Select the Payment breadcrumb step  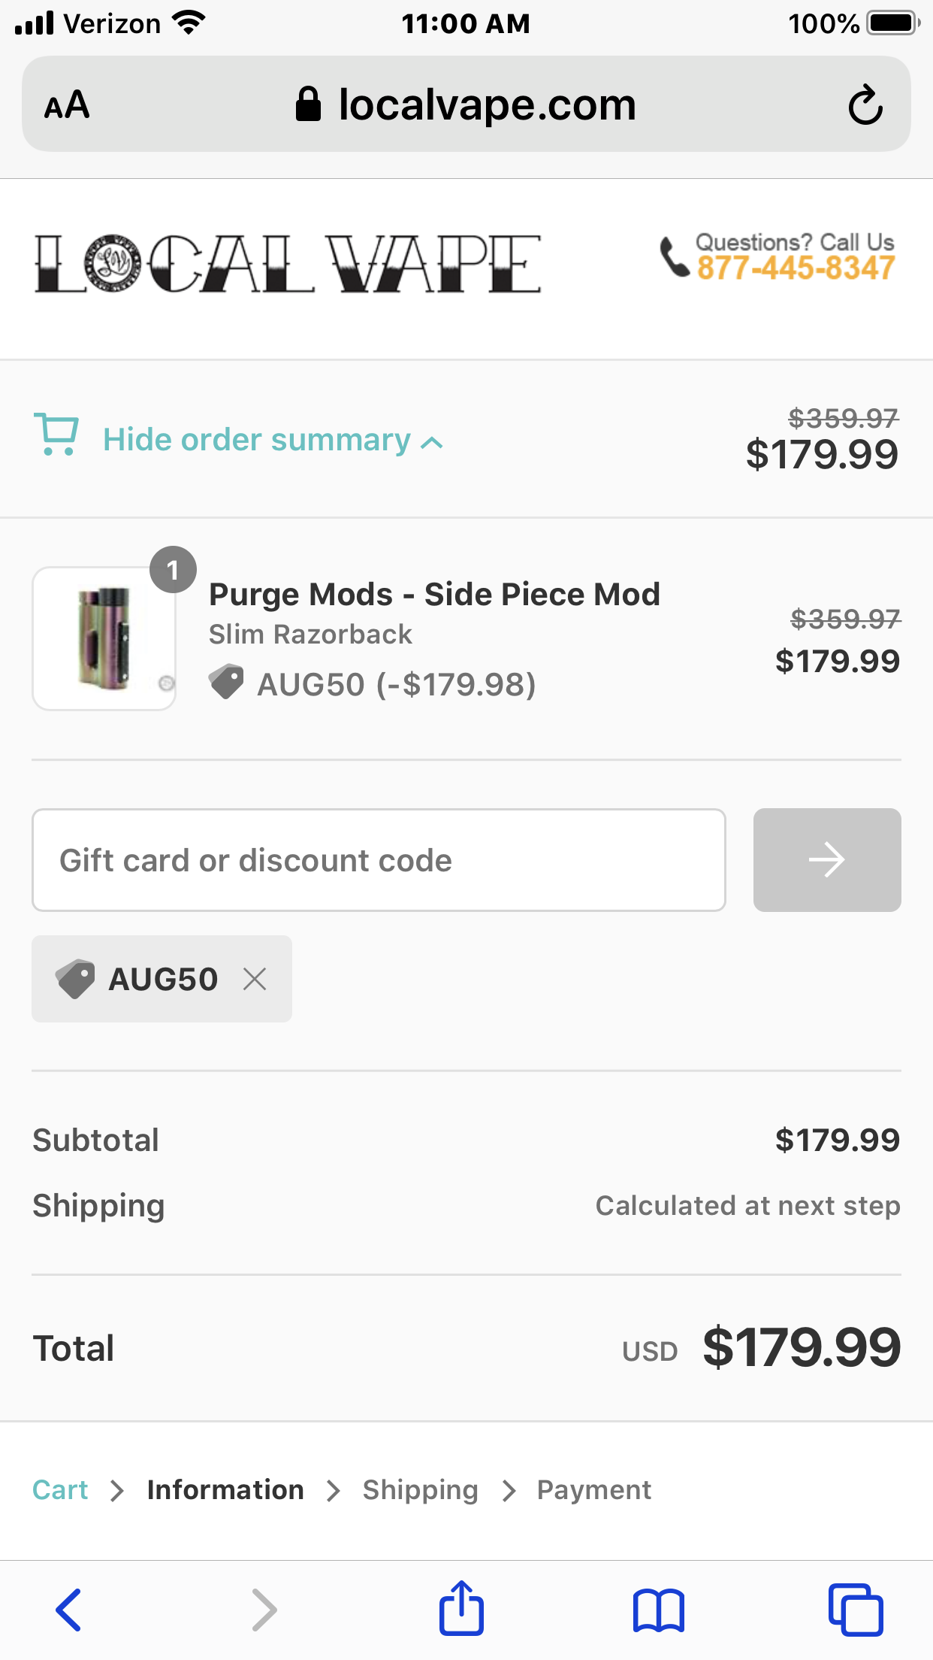tap(593, 1490)
